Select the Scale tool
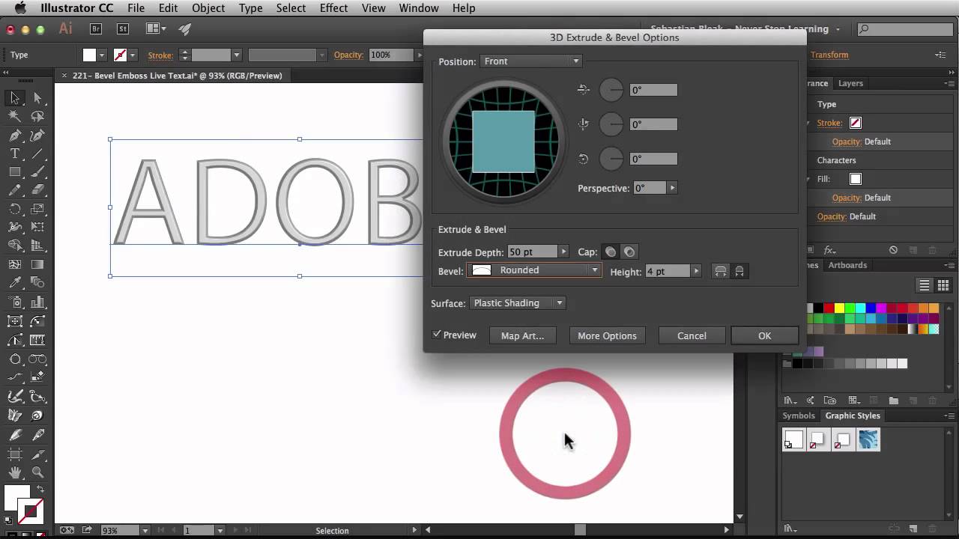This screenshot has width=959, height=539. pos(37,210)
